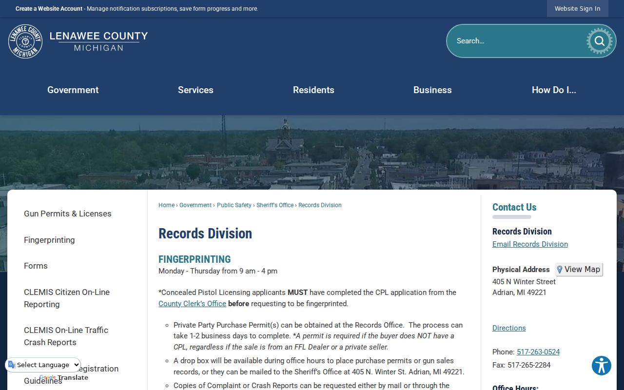Click the FINGERPRINTING heading text
The width and height of the screenshot is (624, 390).
195,259
